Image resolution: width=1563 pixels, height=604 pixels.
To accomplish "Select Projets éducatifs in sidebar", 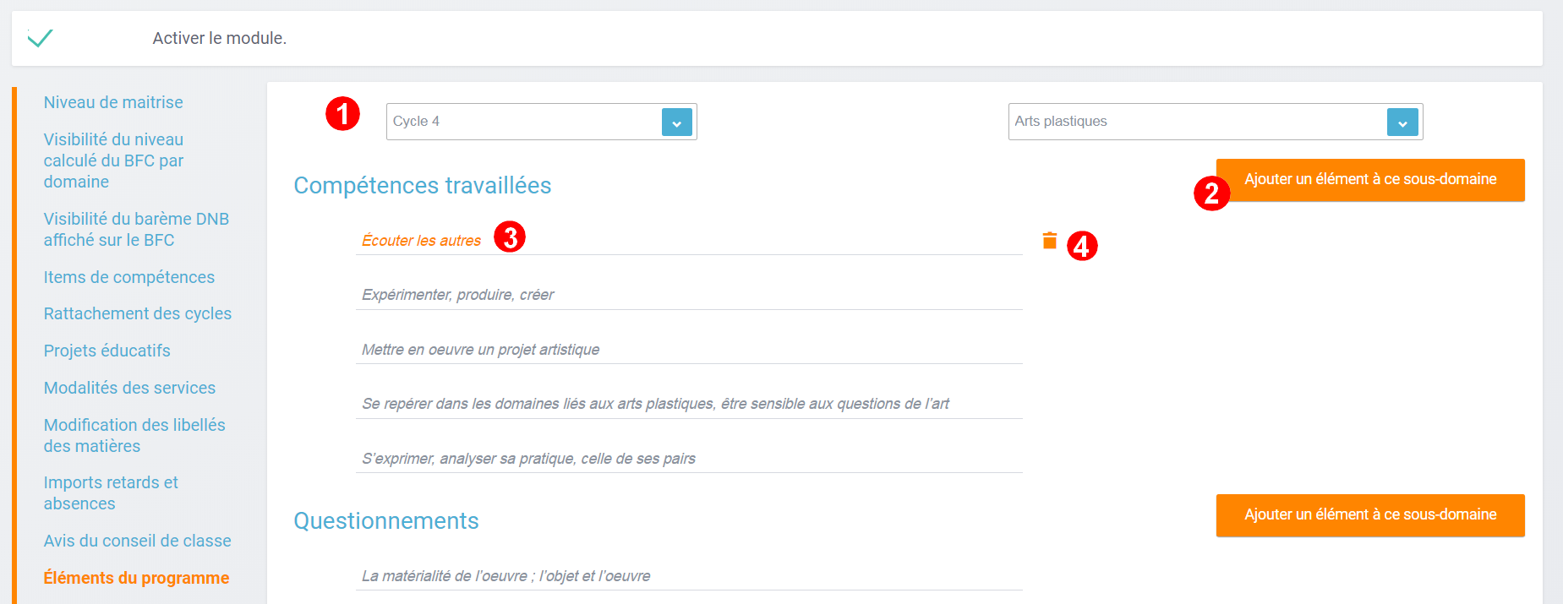I will [107, 351].
